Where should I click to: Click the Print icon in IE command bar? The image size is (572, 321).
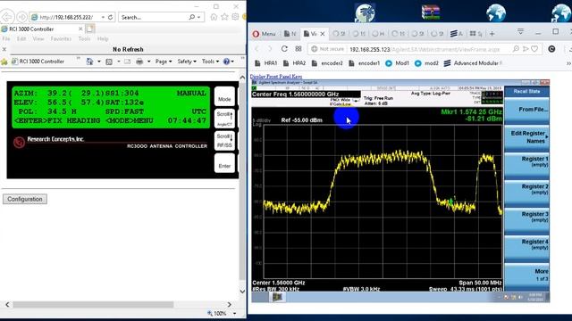139,62
